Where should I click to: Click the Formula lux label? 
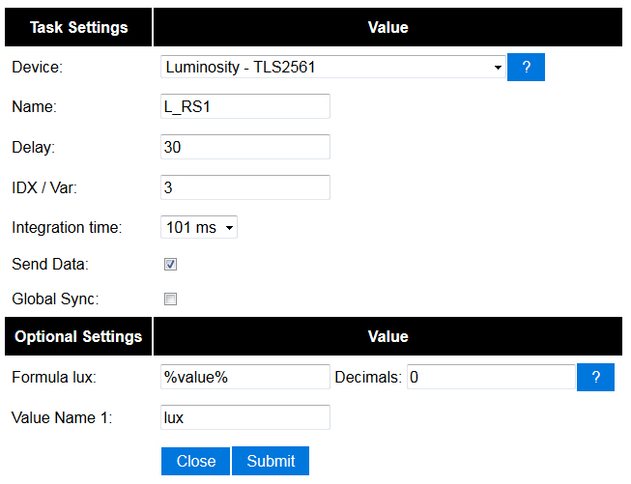(x=54, y=377)
